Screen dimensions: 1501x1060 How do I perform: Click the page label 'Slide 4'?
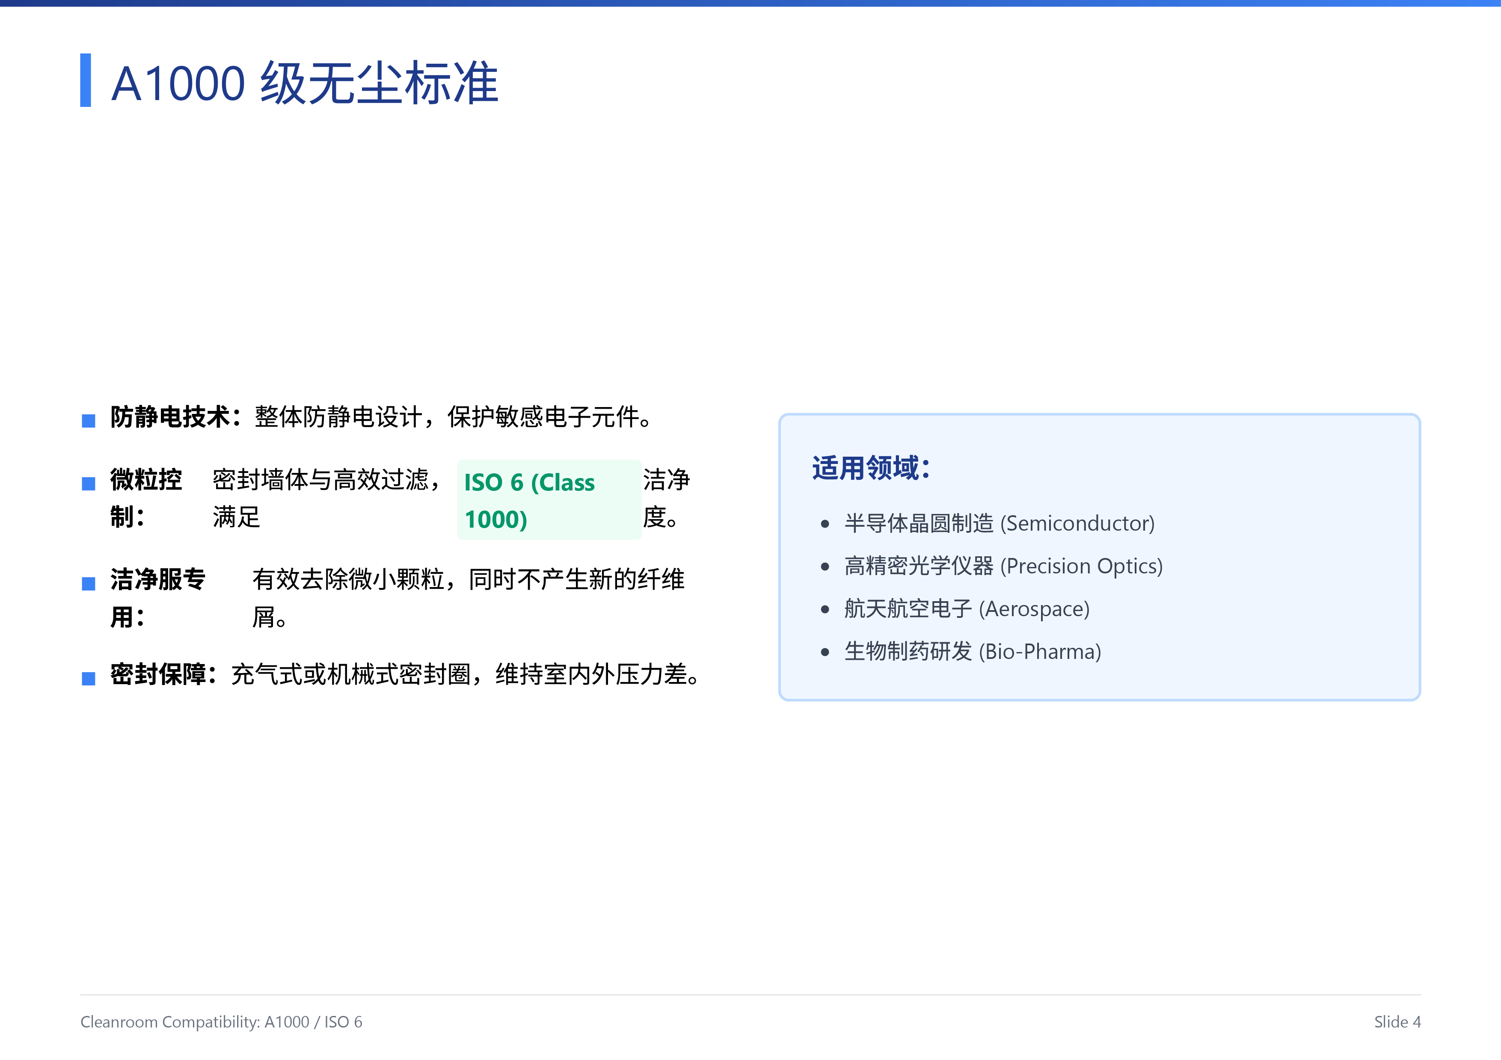(x=1397, y=1022)
